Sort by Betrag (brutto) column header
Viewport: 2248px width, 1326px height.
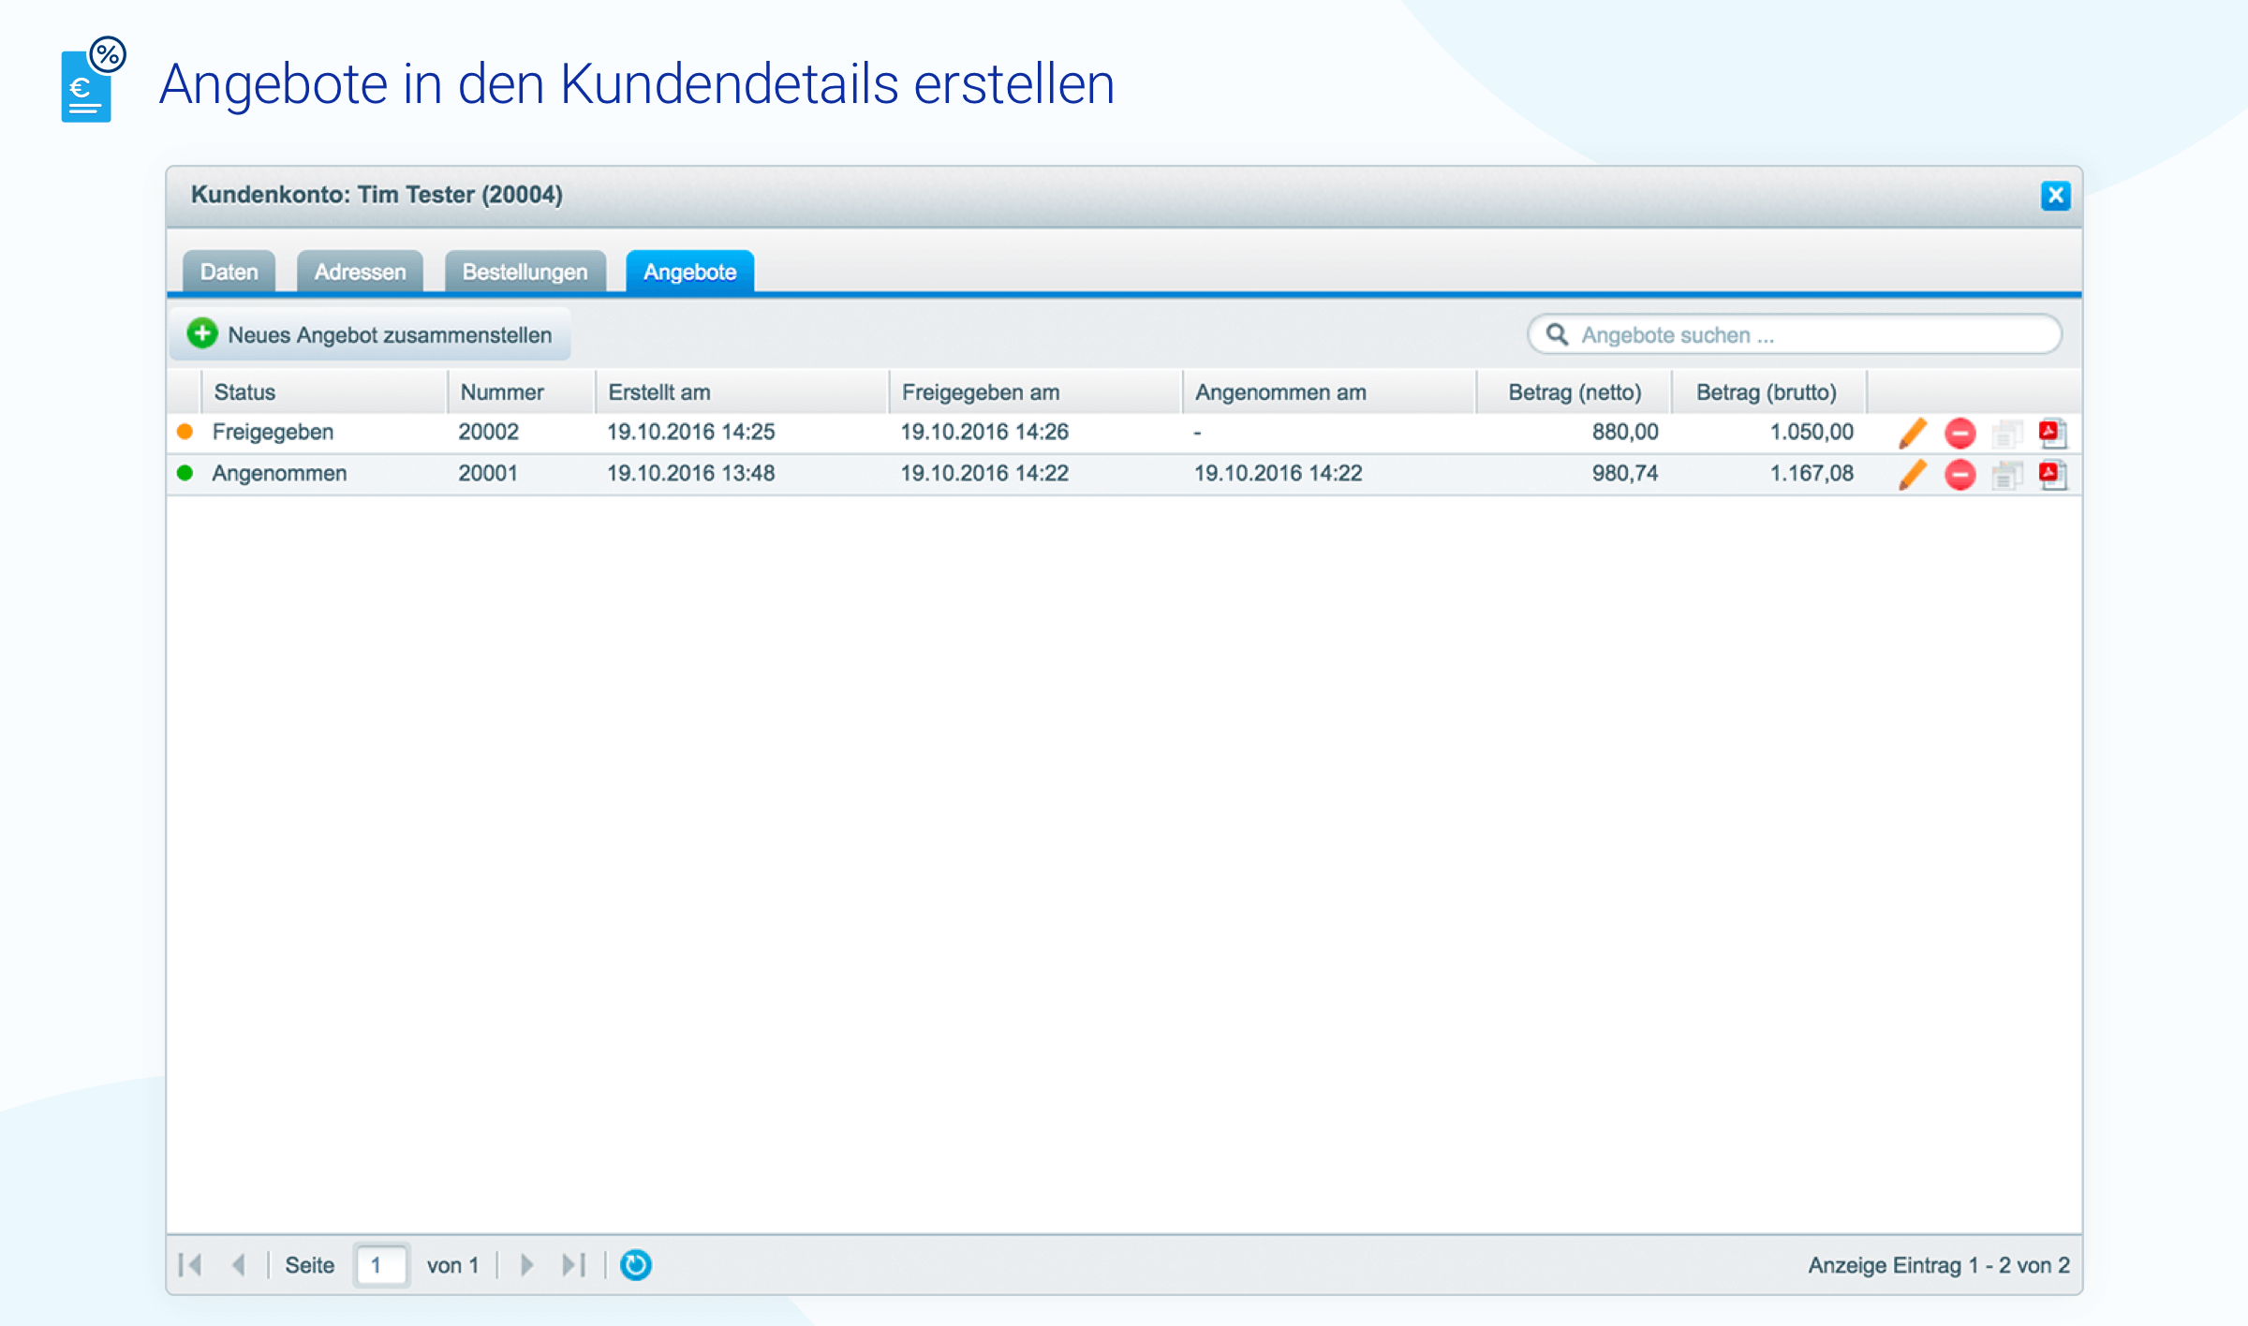click(1769, 392)
